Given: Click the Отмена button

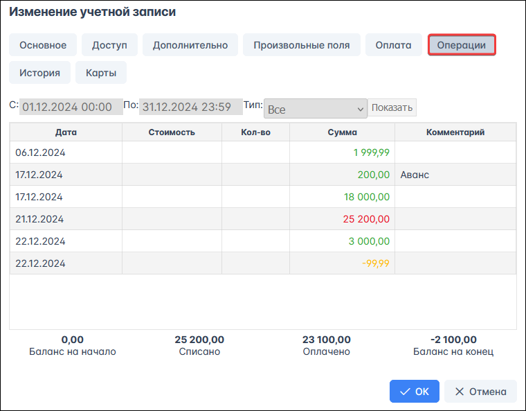Looking at the screenshot, I should (x=480, y=392).
